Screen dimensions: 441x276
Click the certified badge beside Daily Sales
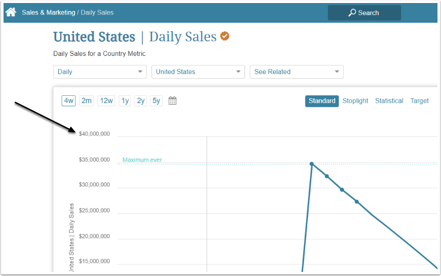click(x=225, y=36)
